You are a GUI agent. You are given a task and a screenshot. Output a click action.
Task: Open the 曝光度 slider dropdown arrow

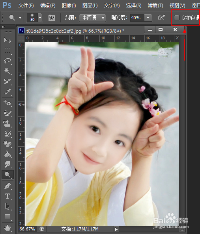click(148, 18)
